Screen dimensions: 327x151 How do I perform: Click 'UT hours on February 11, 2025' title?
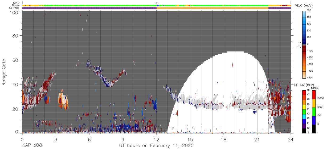click(x=156, y=146)
